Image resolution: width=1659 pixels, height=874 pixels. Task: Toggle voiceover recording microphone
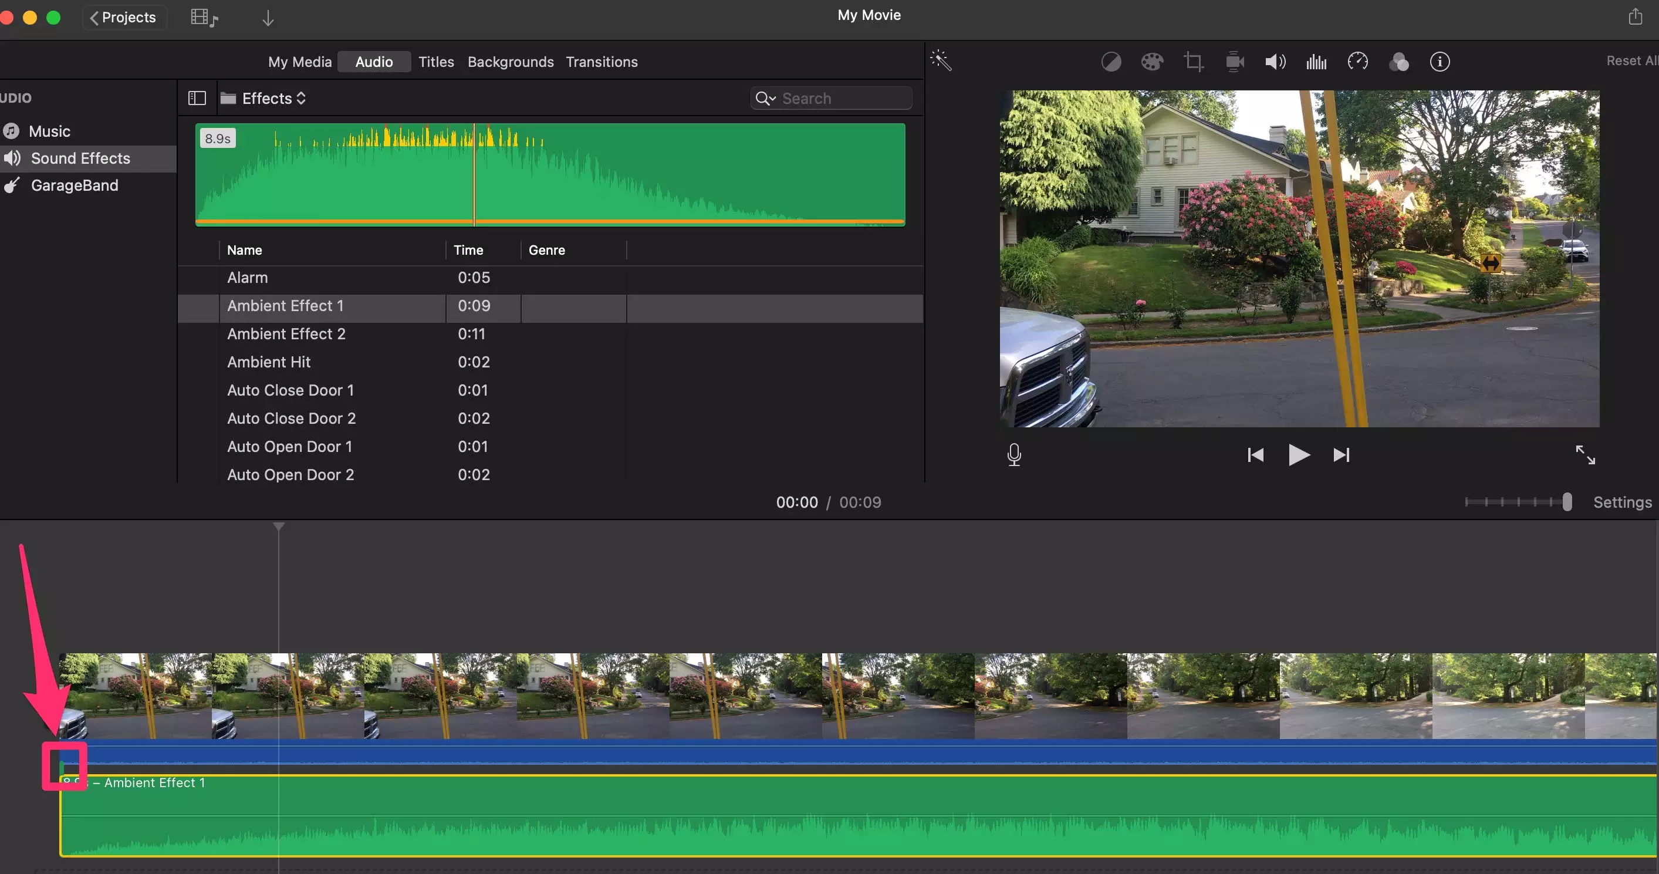pyautogui.click(x=1013, y=455)
